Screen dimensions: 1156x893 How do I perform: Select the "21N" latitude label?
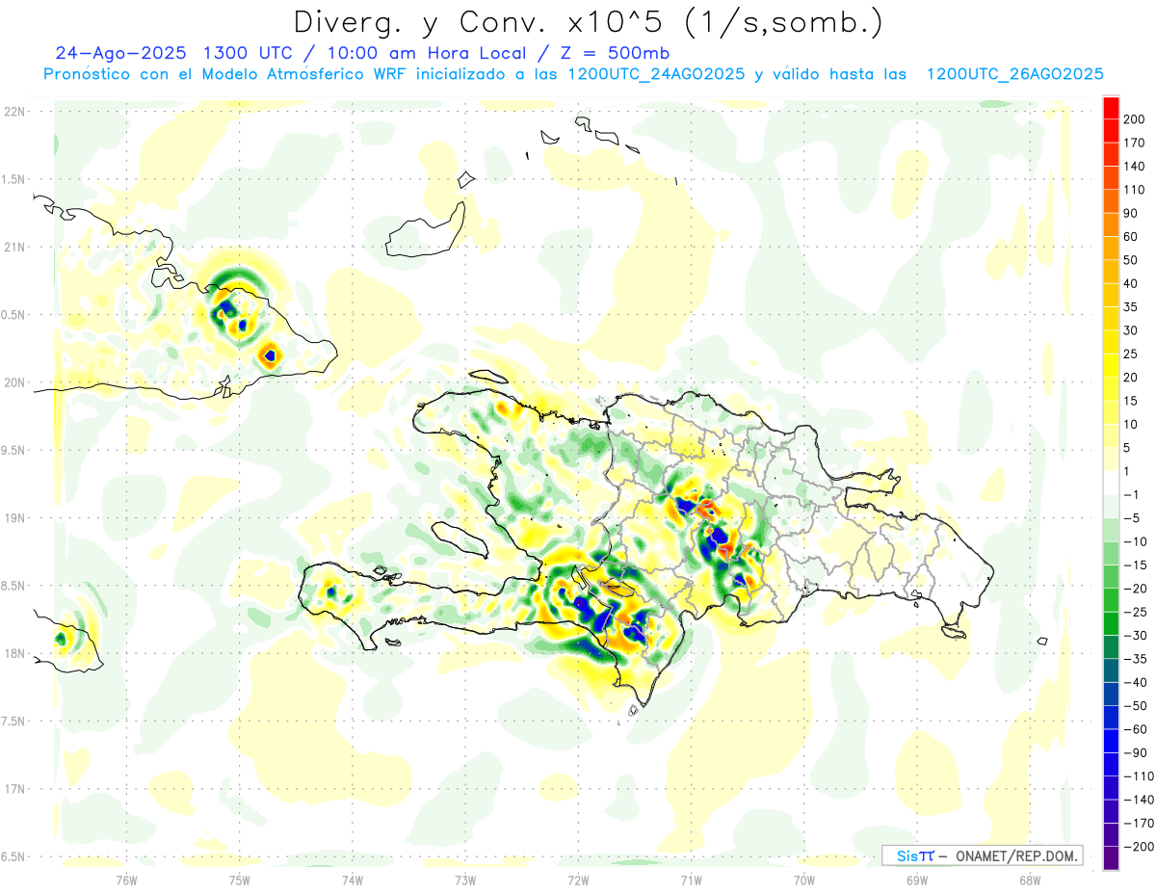14,248
